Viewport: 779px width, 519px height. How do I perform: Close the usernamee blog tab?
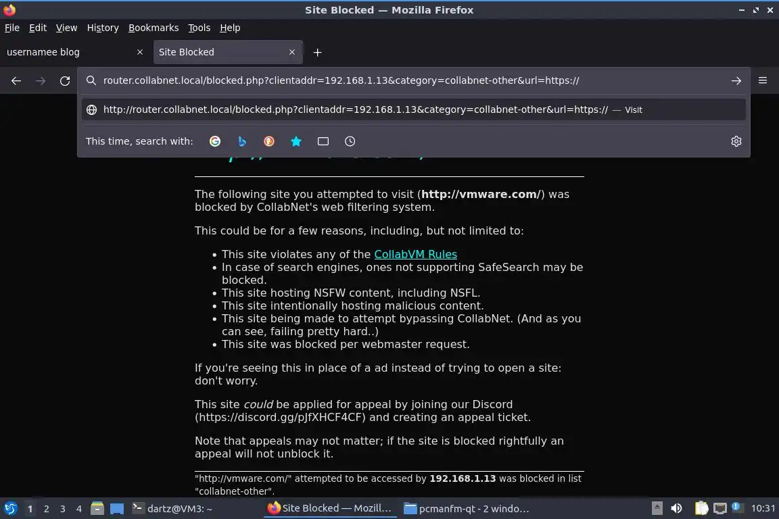[x=140, y=52]
